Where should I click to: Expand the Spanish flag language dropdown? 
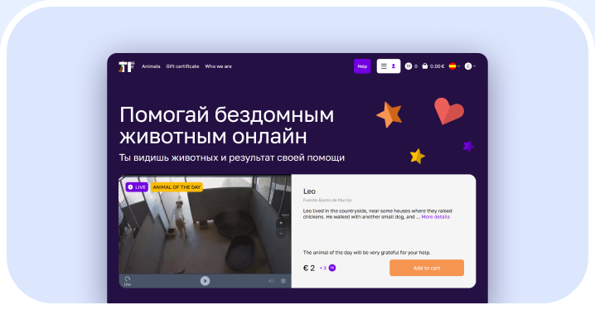pyautogui.click(x=454, y=66)
